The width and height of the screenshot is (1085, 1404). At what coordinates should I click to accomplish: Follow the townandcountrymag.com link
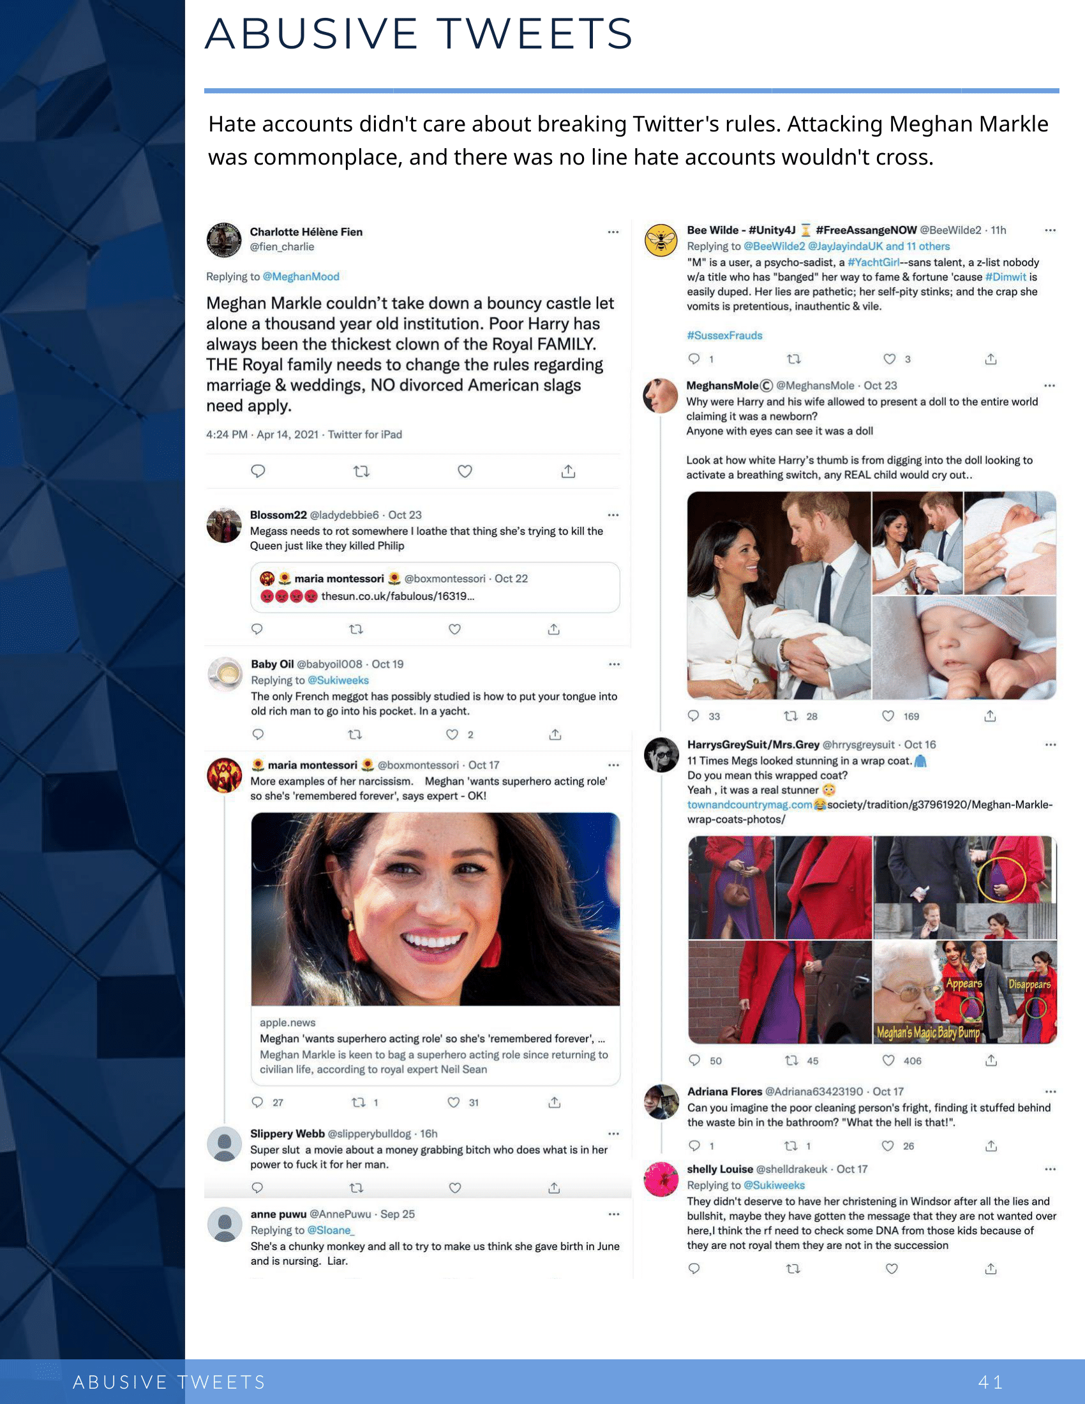coord(749,805)
